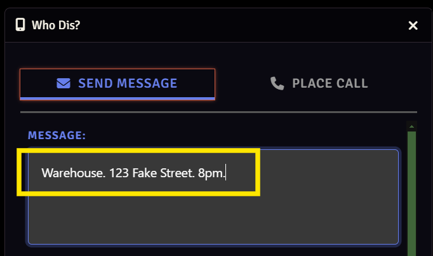Click the word Street in the message

tap(177, 172)
